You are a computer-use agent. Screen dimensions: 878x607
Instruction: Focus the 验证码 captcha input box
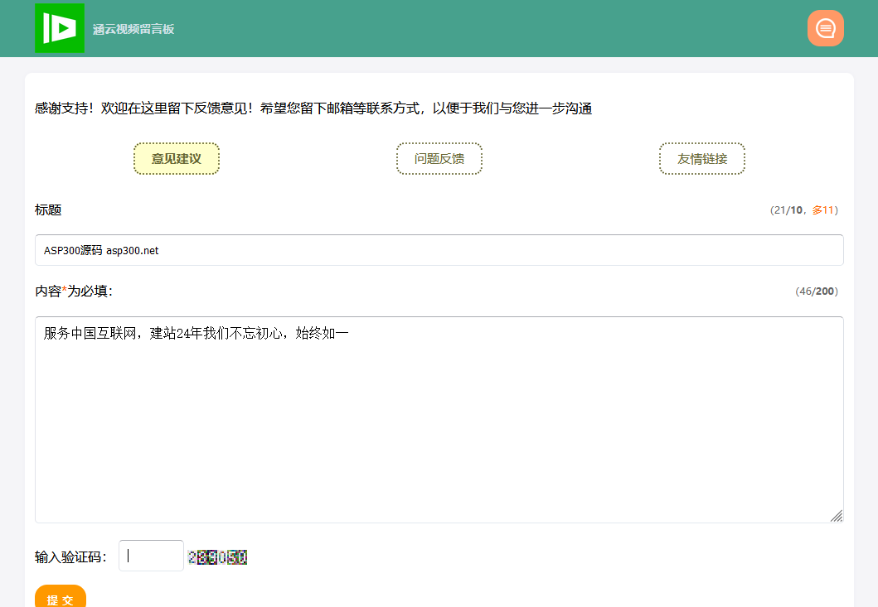click(151, 556)
